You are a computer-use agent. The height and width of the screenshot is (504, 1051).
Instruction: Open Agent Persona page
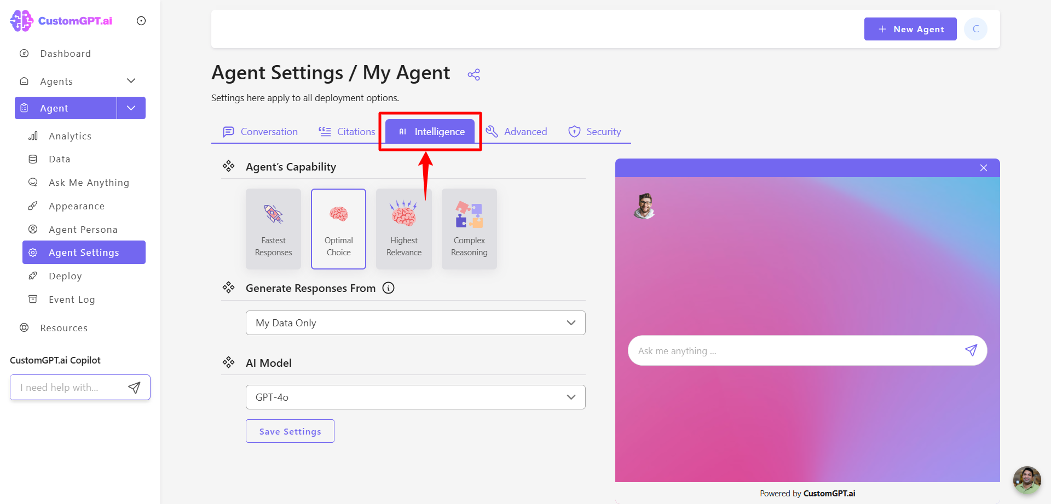coord(83,230)
